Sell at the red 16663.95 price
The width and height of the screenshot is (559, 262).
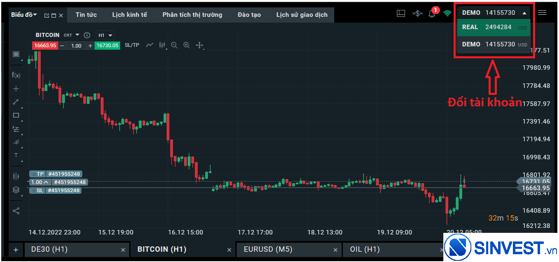(x=45, y=46)
